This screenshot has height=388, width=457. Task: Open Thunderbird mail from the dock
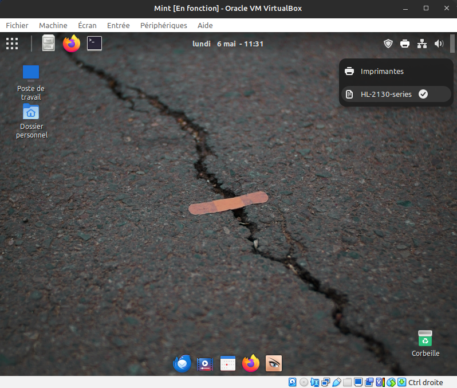pos(182,363)
